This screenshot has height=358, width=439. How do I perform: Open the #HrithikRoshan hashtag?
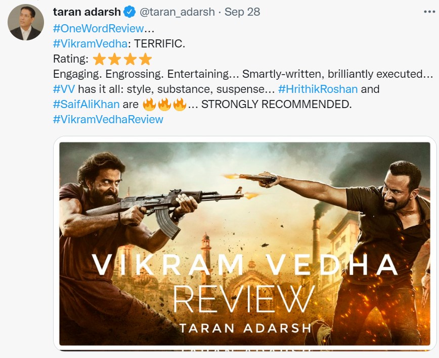(x=318, y=89)
